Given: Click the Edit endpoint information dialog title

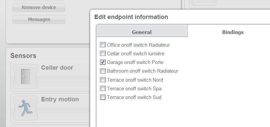Looking at the screenshot, I should tap(131, 17).
